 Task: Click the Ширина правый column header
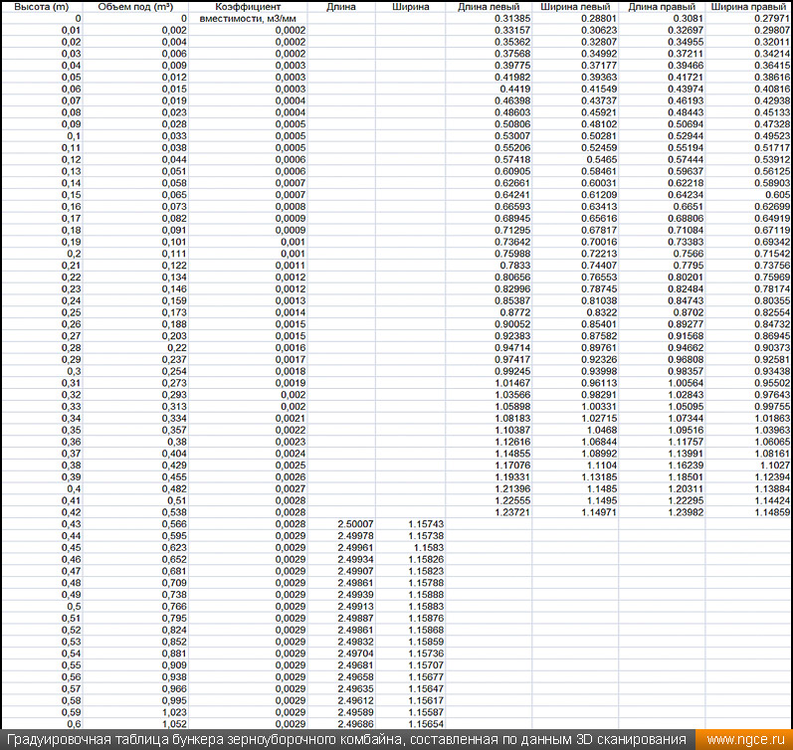click(748, 6)
